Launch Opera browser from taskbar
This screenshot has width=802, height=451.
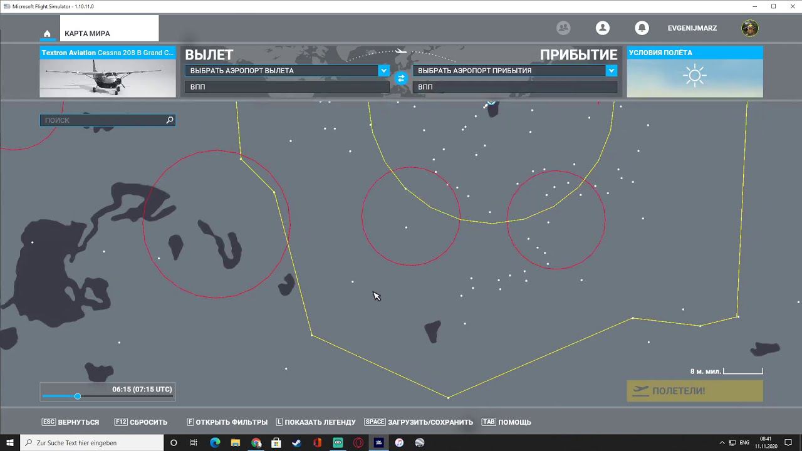[358, 443]
